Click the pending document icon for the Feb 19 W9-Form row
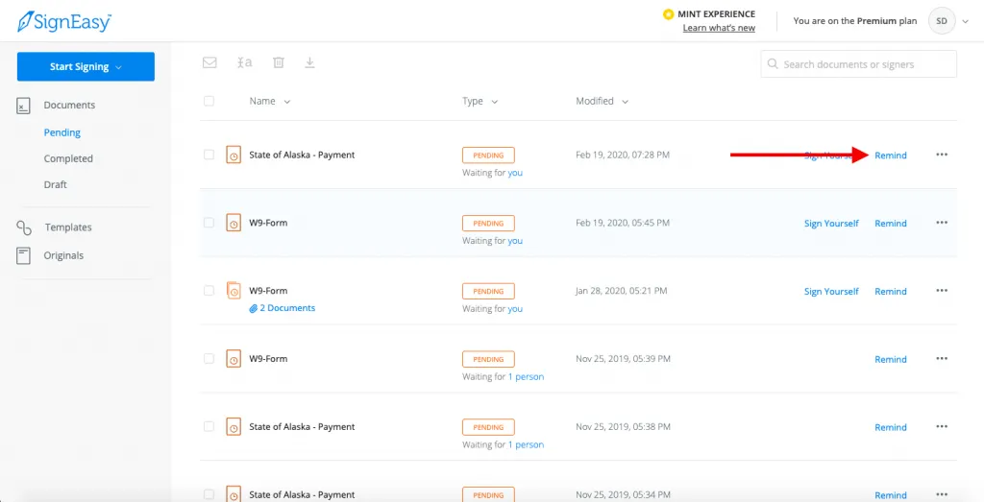Screen dimensions: 984x502 tap(234, 223)
